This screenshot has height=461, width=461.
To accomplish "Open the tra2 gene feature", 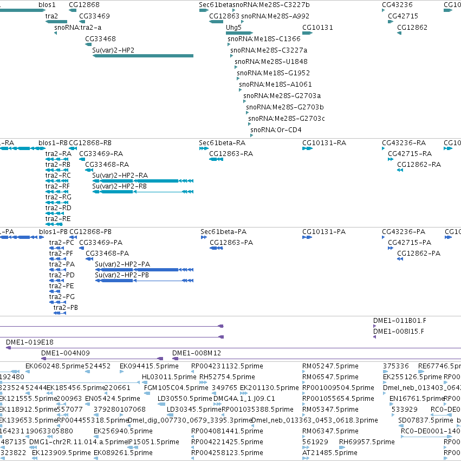I will pyautogui.click(x=56, y=22).
